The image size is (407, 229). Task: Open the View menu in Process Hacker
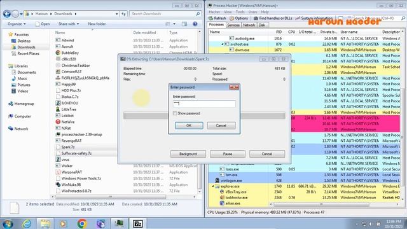(x=228, y=12)
